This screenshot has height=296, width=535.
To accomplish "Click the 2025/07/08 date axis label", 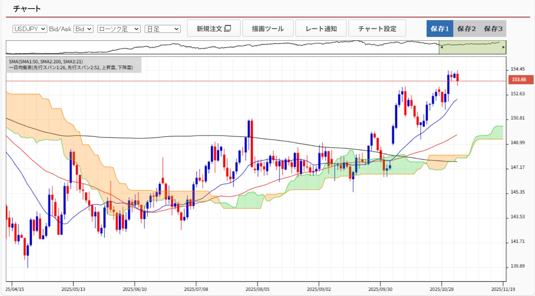I will (196, 289).
